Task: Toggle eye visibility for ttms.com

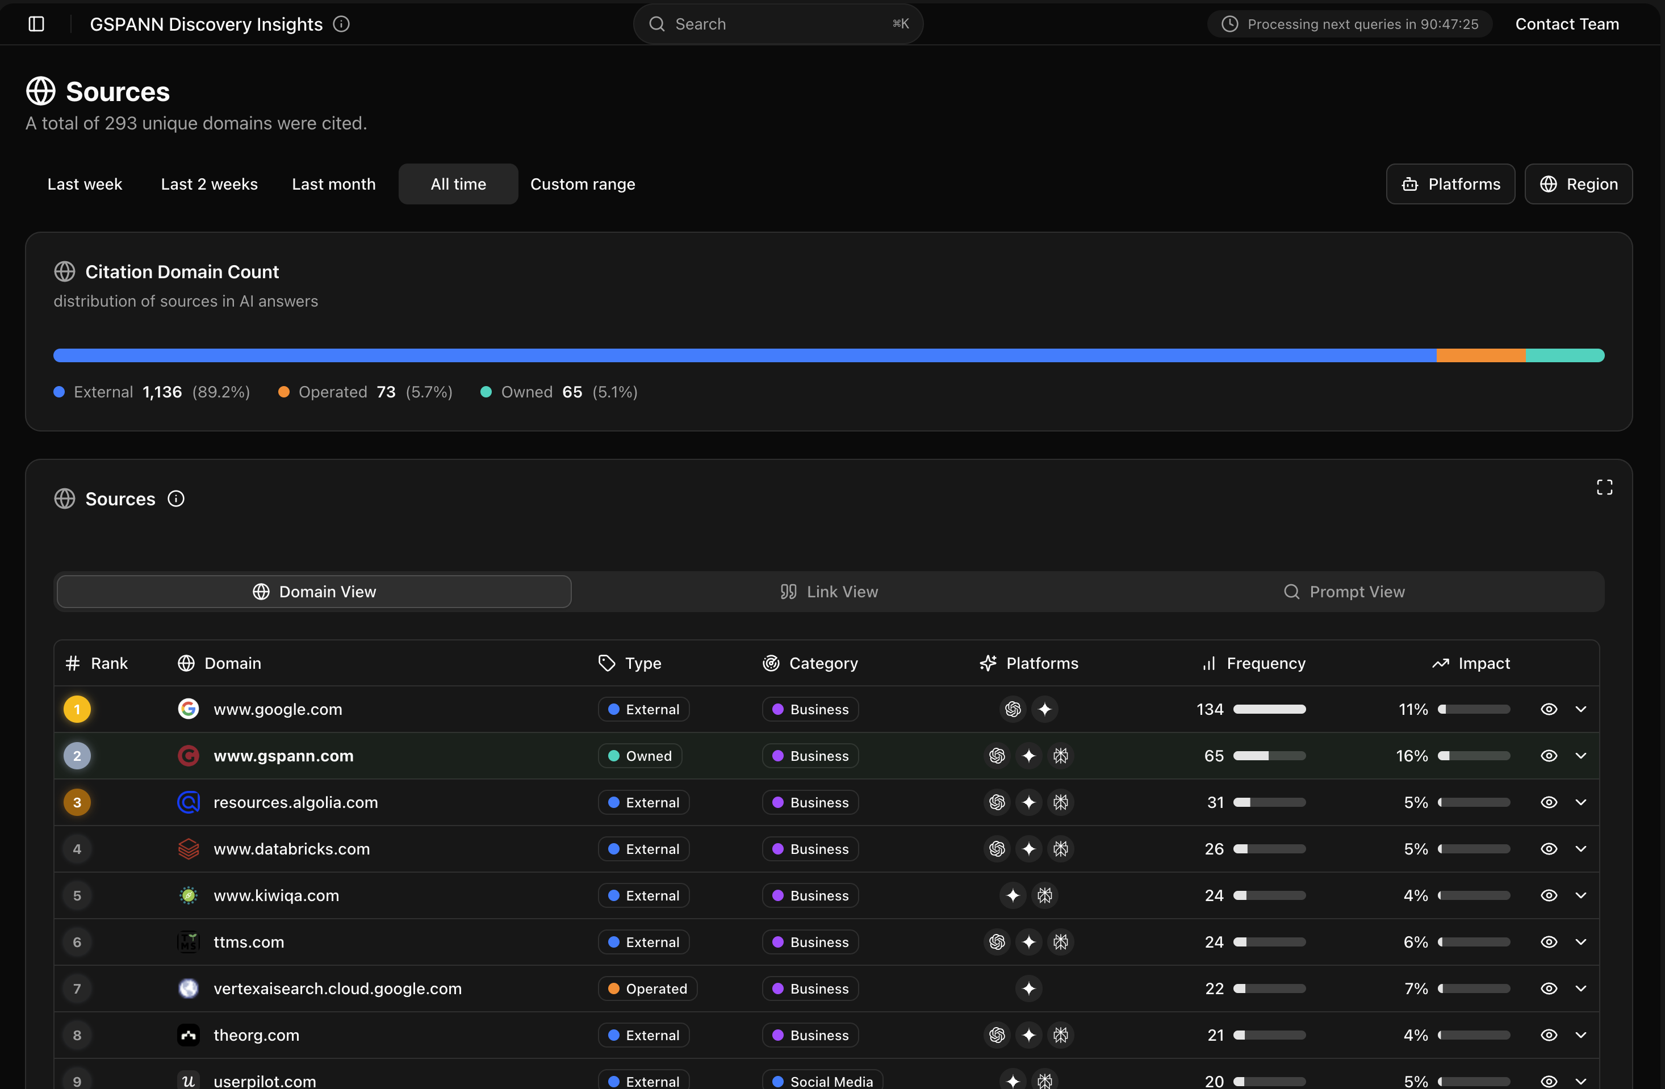Action: (x=1549, y=942)
